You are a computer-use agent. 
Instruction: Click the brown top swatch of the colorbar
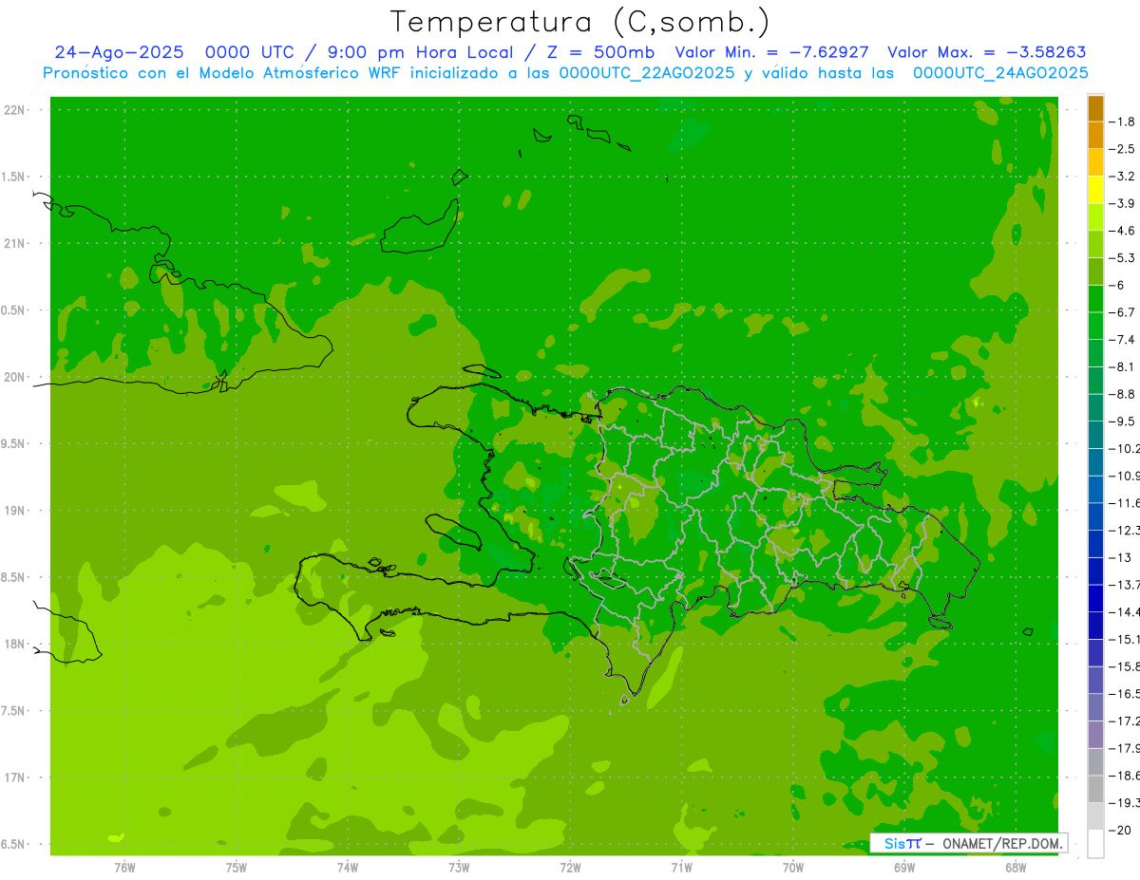[x=1095, y=108]
